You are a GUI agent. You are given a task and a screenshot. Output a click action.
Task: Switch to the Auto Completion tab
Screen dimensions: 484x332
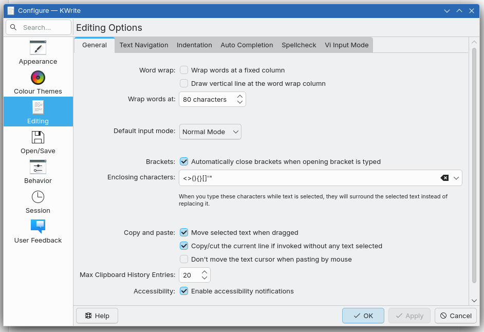[247, 45]
